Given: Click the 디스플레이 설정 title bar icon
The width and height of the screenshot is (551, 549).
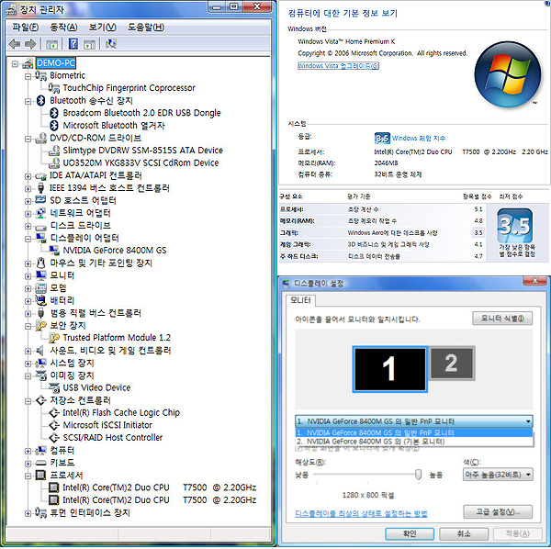Looking at the screenshot, I should (x=286, y=283).
